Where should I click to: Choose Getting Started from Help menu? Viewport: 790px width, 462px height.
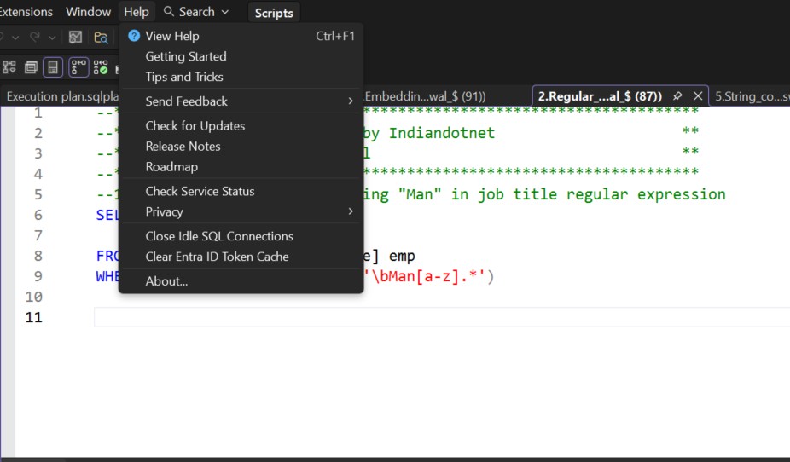click(x=241, y=56)
